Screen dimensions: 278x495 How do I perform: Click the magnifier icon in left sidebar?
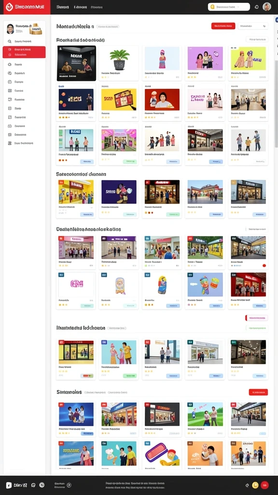pyautogui.click(x=10, y=42)
